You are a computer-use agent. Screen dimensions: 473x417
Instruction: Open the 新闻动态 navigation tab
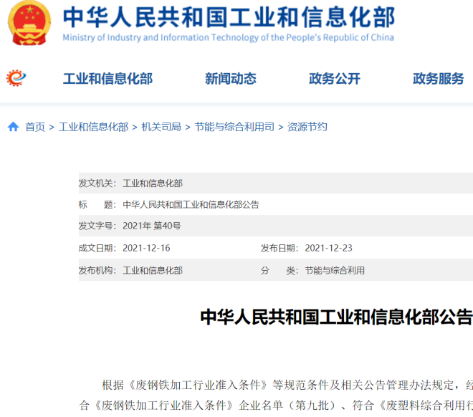(x=230, y=79)
